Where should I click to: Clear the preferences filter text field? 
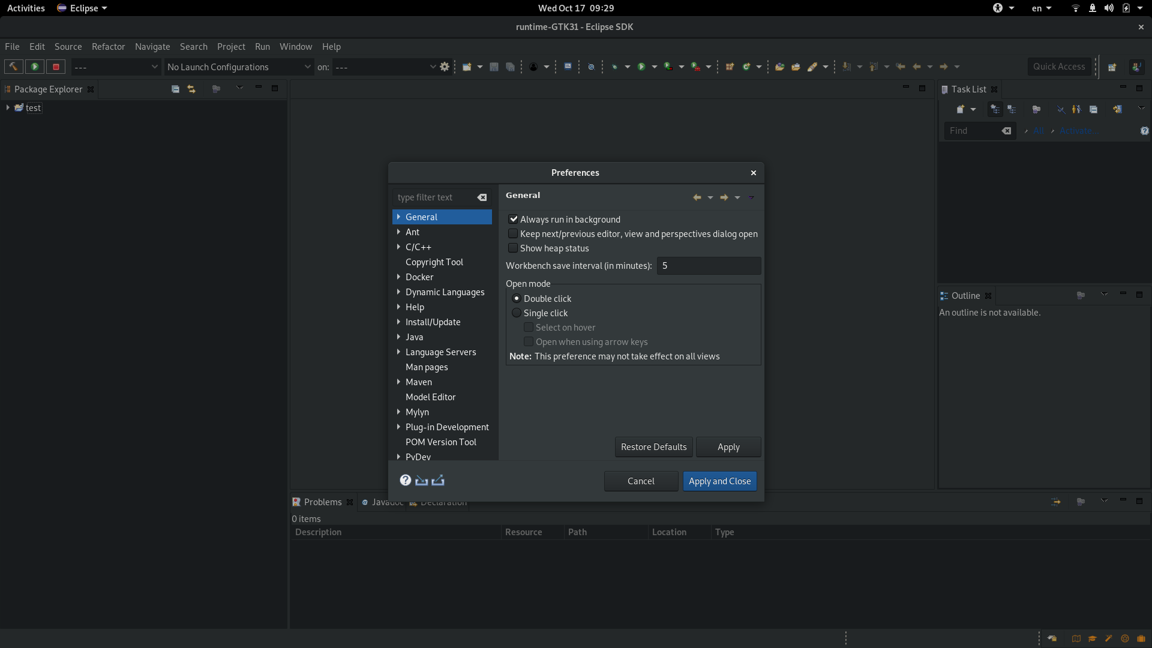(x=482, y=197)
